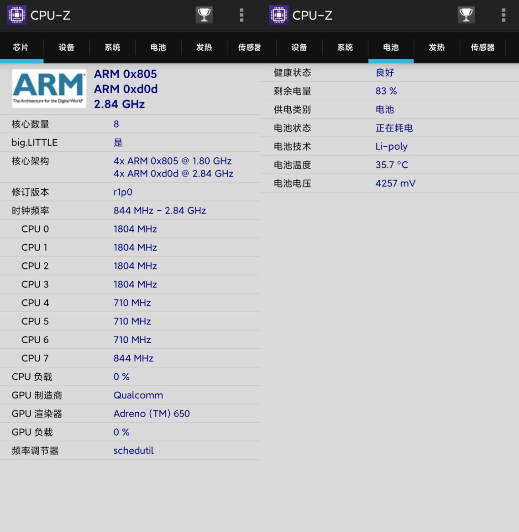Switch to 发热 tab in left window
The width and height of the screenshot is (519, 532).
click(204, 47)
